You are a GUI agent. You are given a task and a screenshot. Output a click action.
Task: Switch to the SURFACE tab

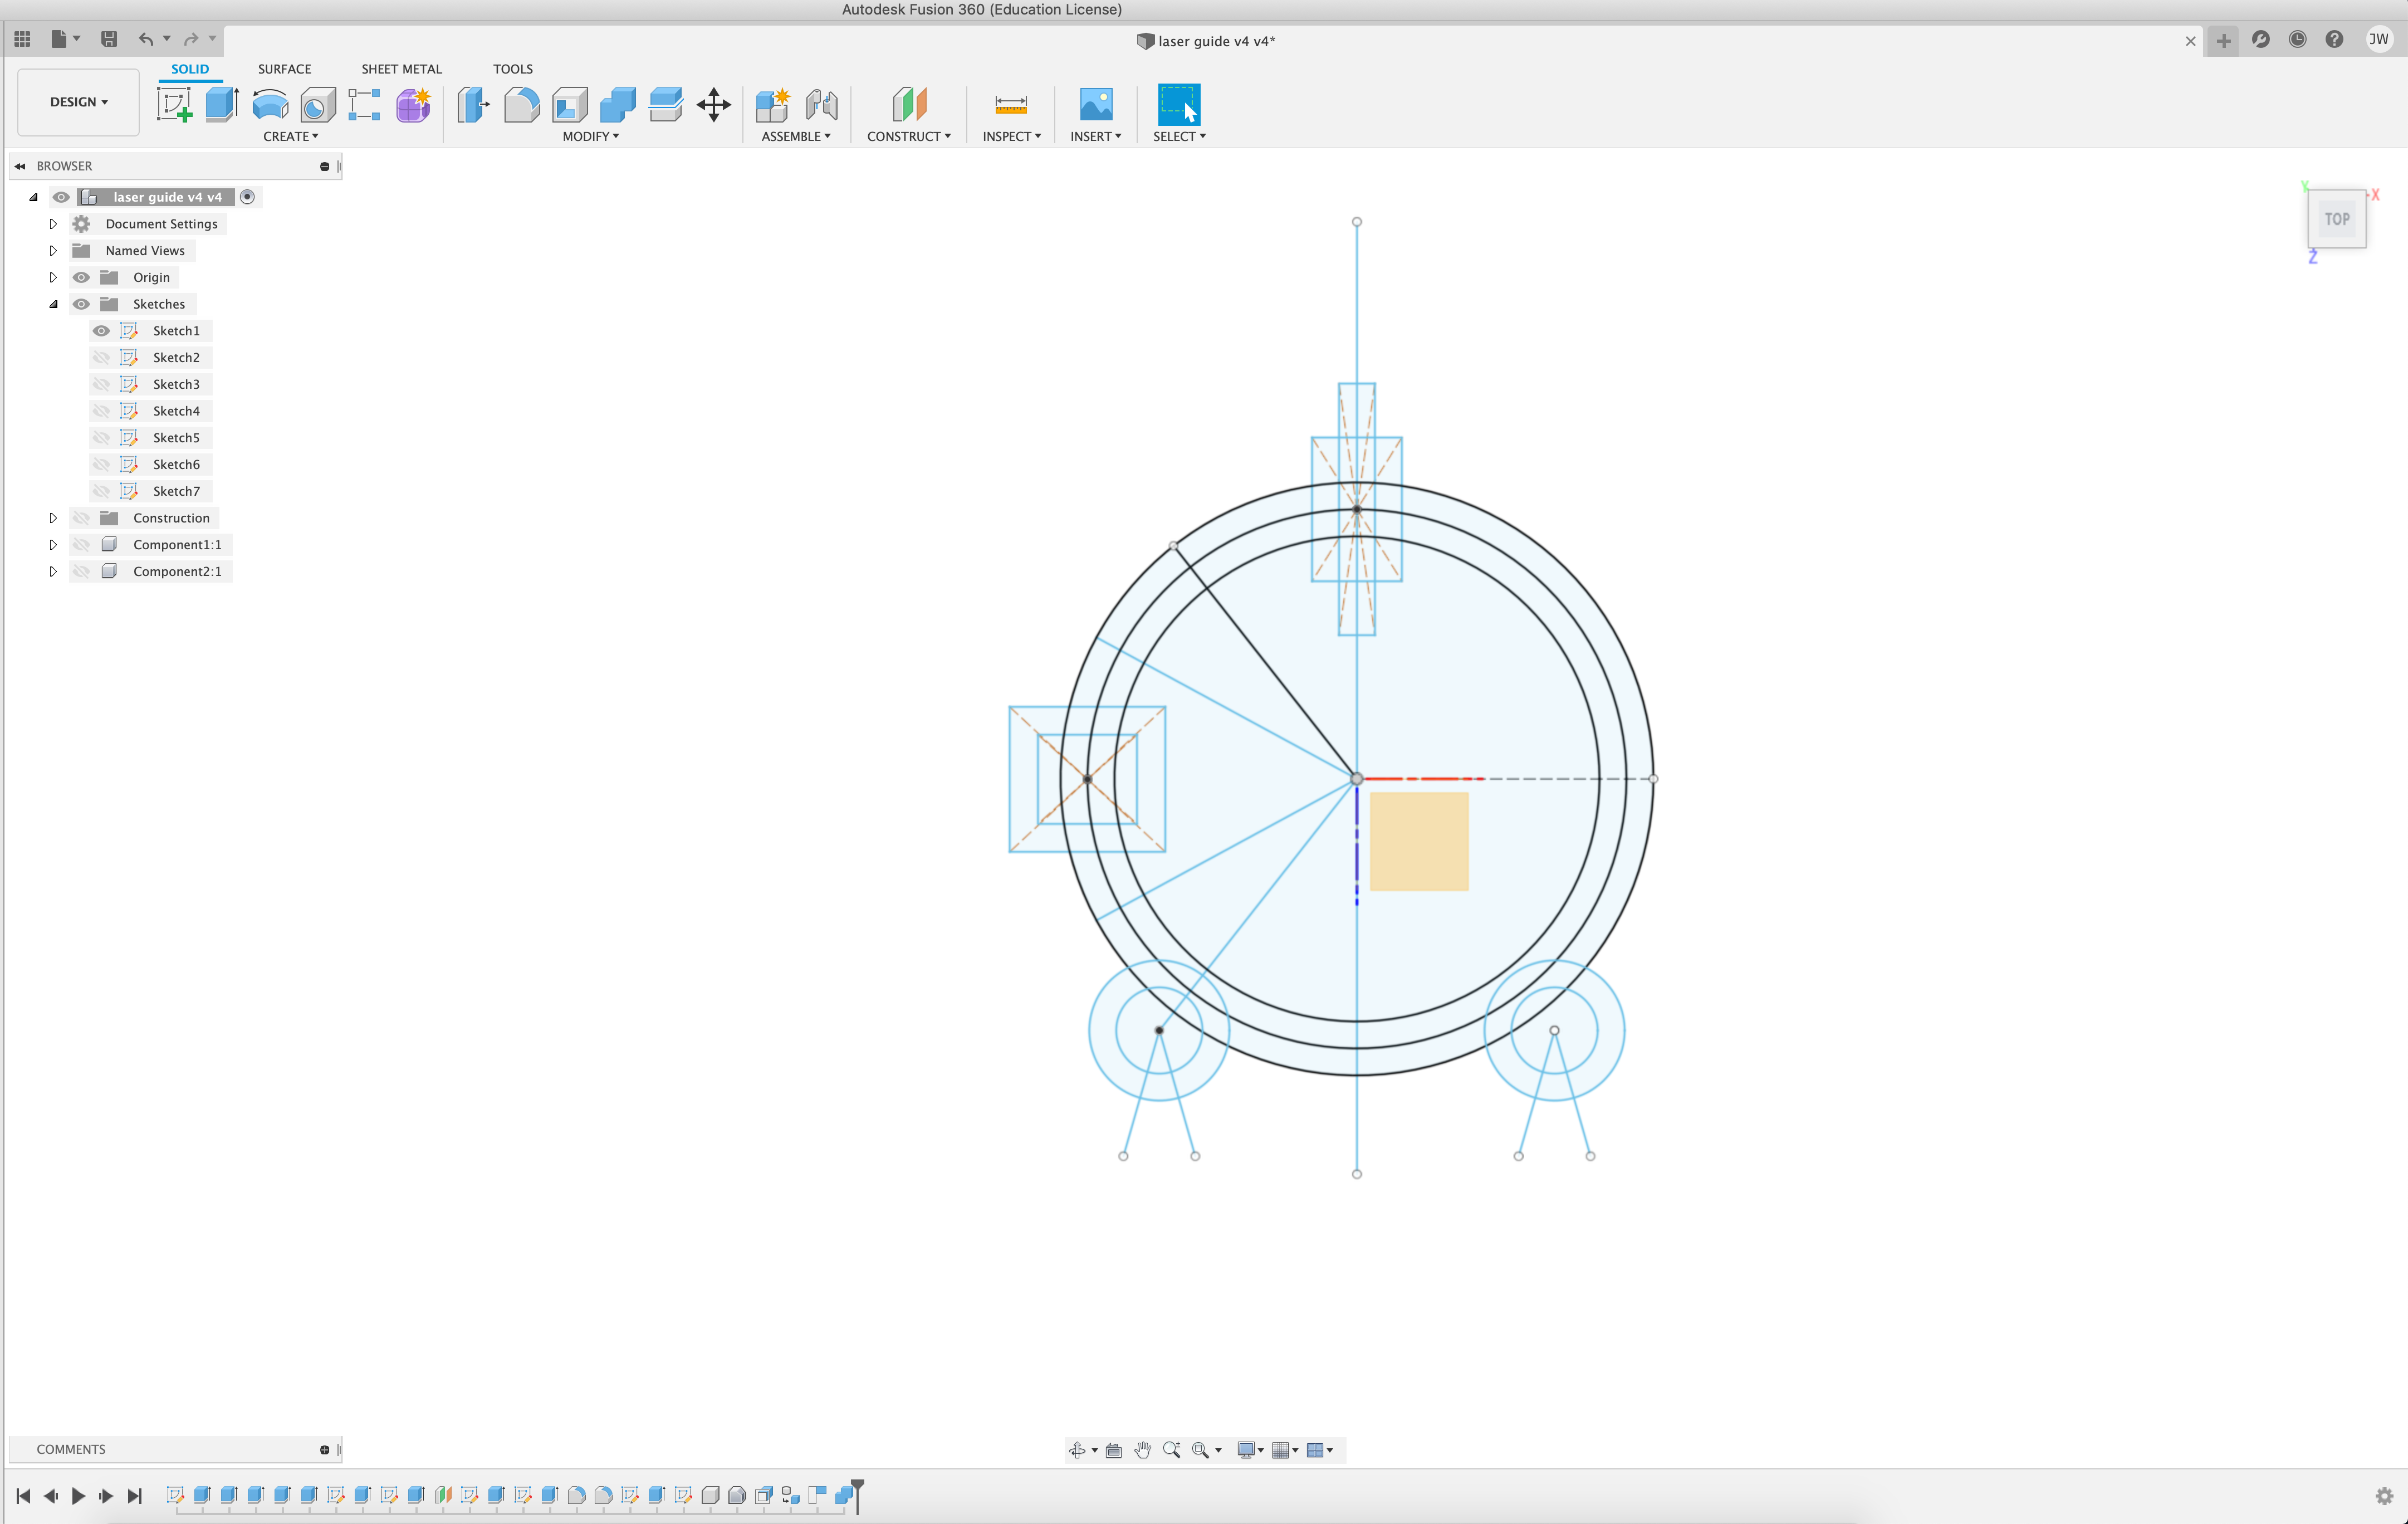(284, 69)
